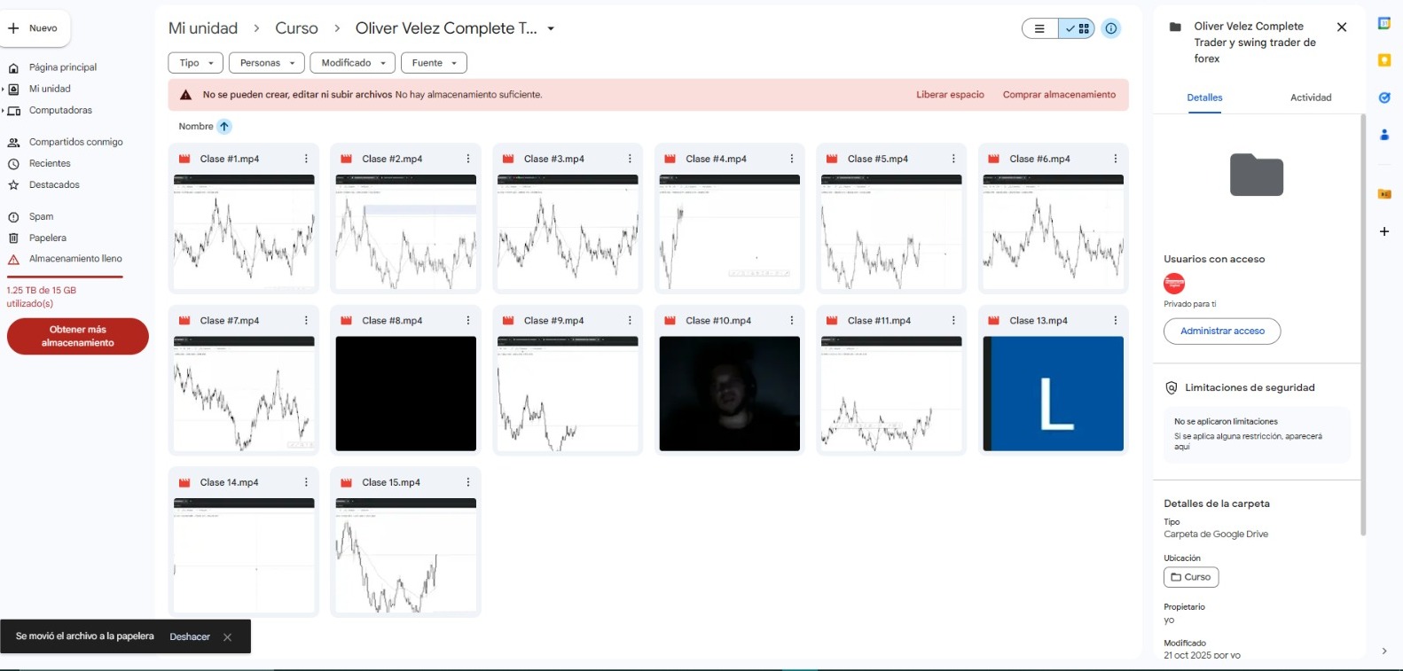Viewport: 1403px width, 671px height.
Task: Sort by Nombre column label
Action: (x=195, y=127)
